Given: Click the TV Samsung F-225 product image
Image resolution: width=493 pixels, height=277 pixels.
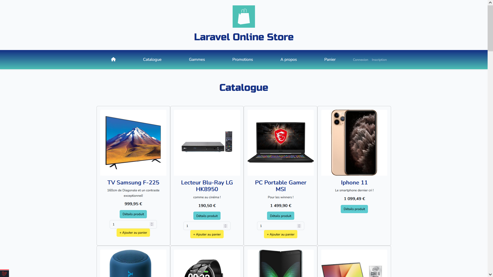Looking at the screenshot, I should click(133, 142).
